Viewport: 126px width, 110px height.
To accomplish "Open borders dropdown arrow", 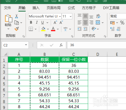I will tap(36, 29).
